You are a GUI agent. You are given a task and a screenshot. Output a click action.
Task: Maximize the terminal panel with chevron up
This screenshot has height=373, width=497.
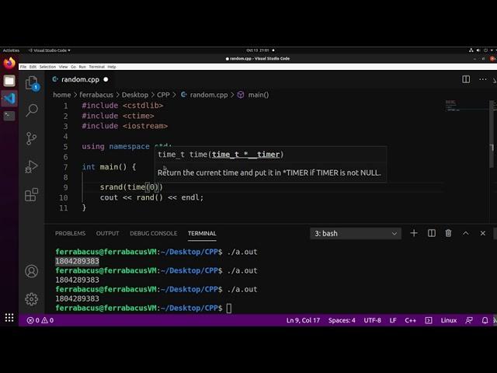[466, 233]
